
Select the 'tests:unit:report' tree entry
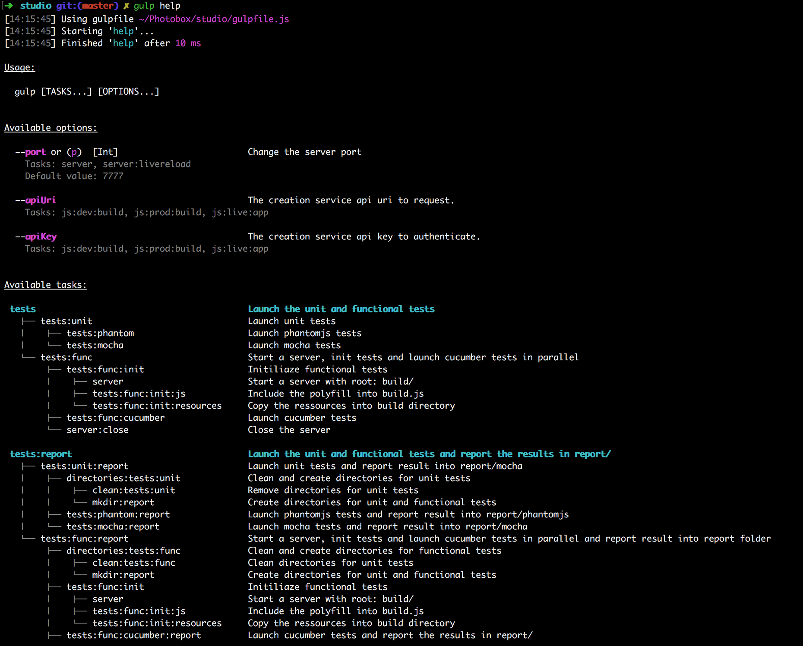tap(84, 466)
